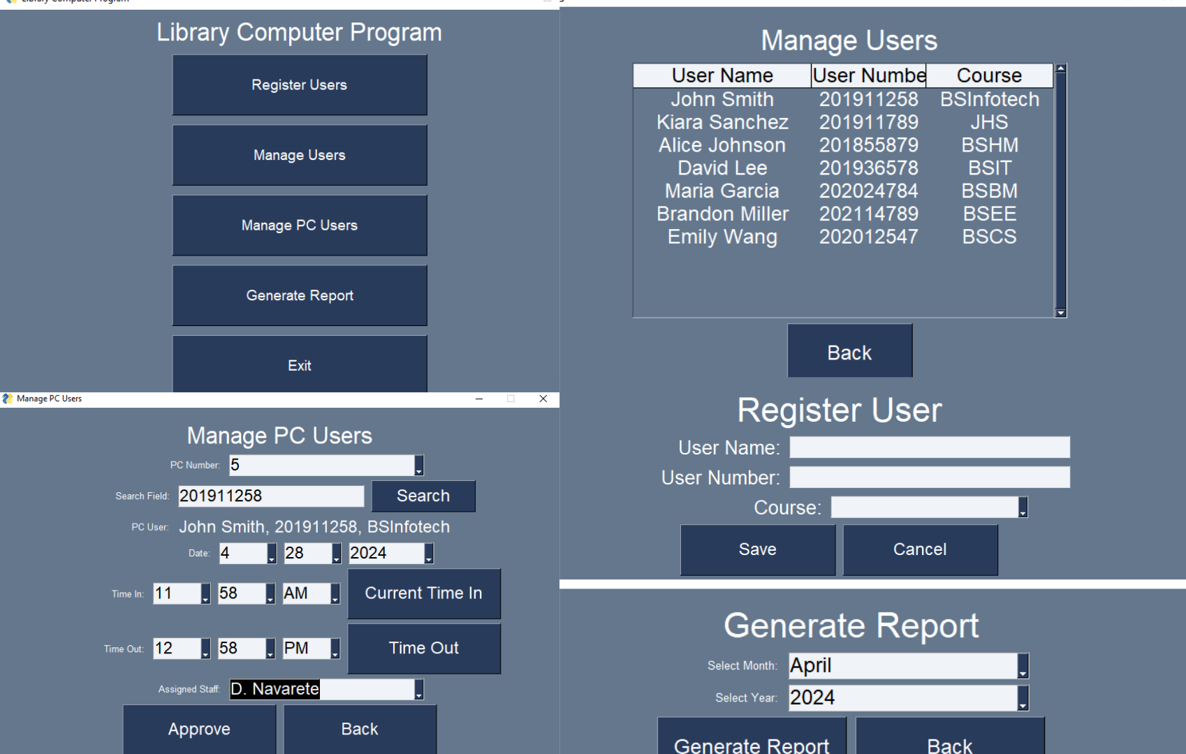Open Register Users from main menu
The image size is (1186, 754).
300,85
